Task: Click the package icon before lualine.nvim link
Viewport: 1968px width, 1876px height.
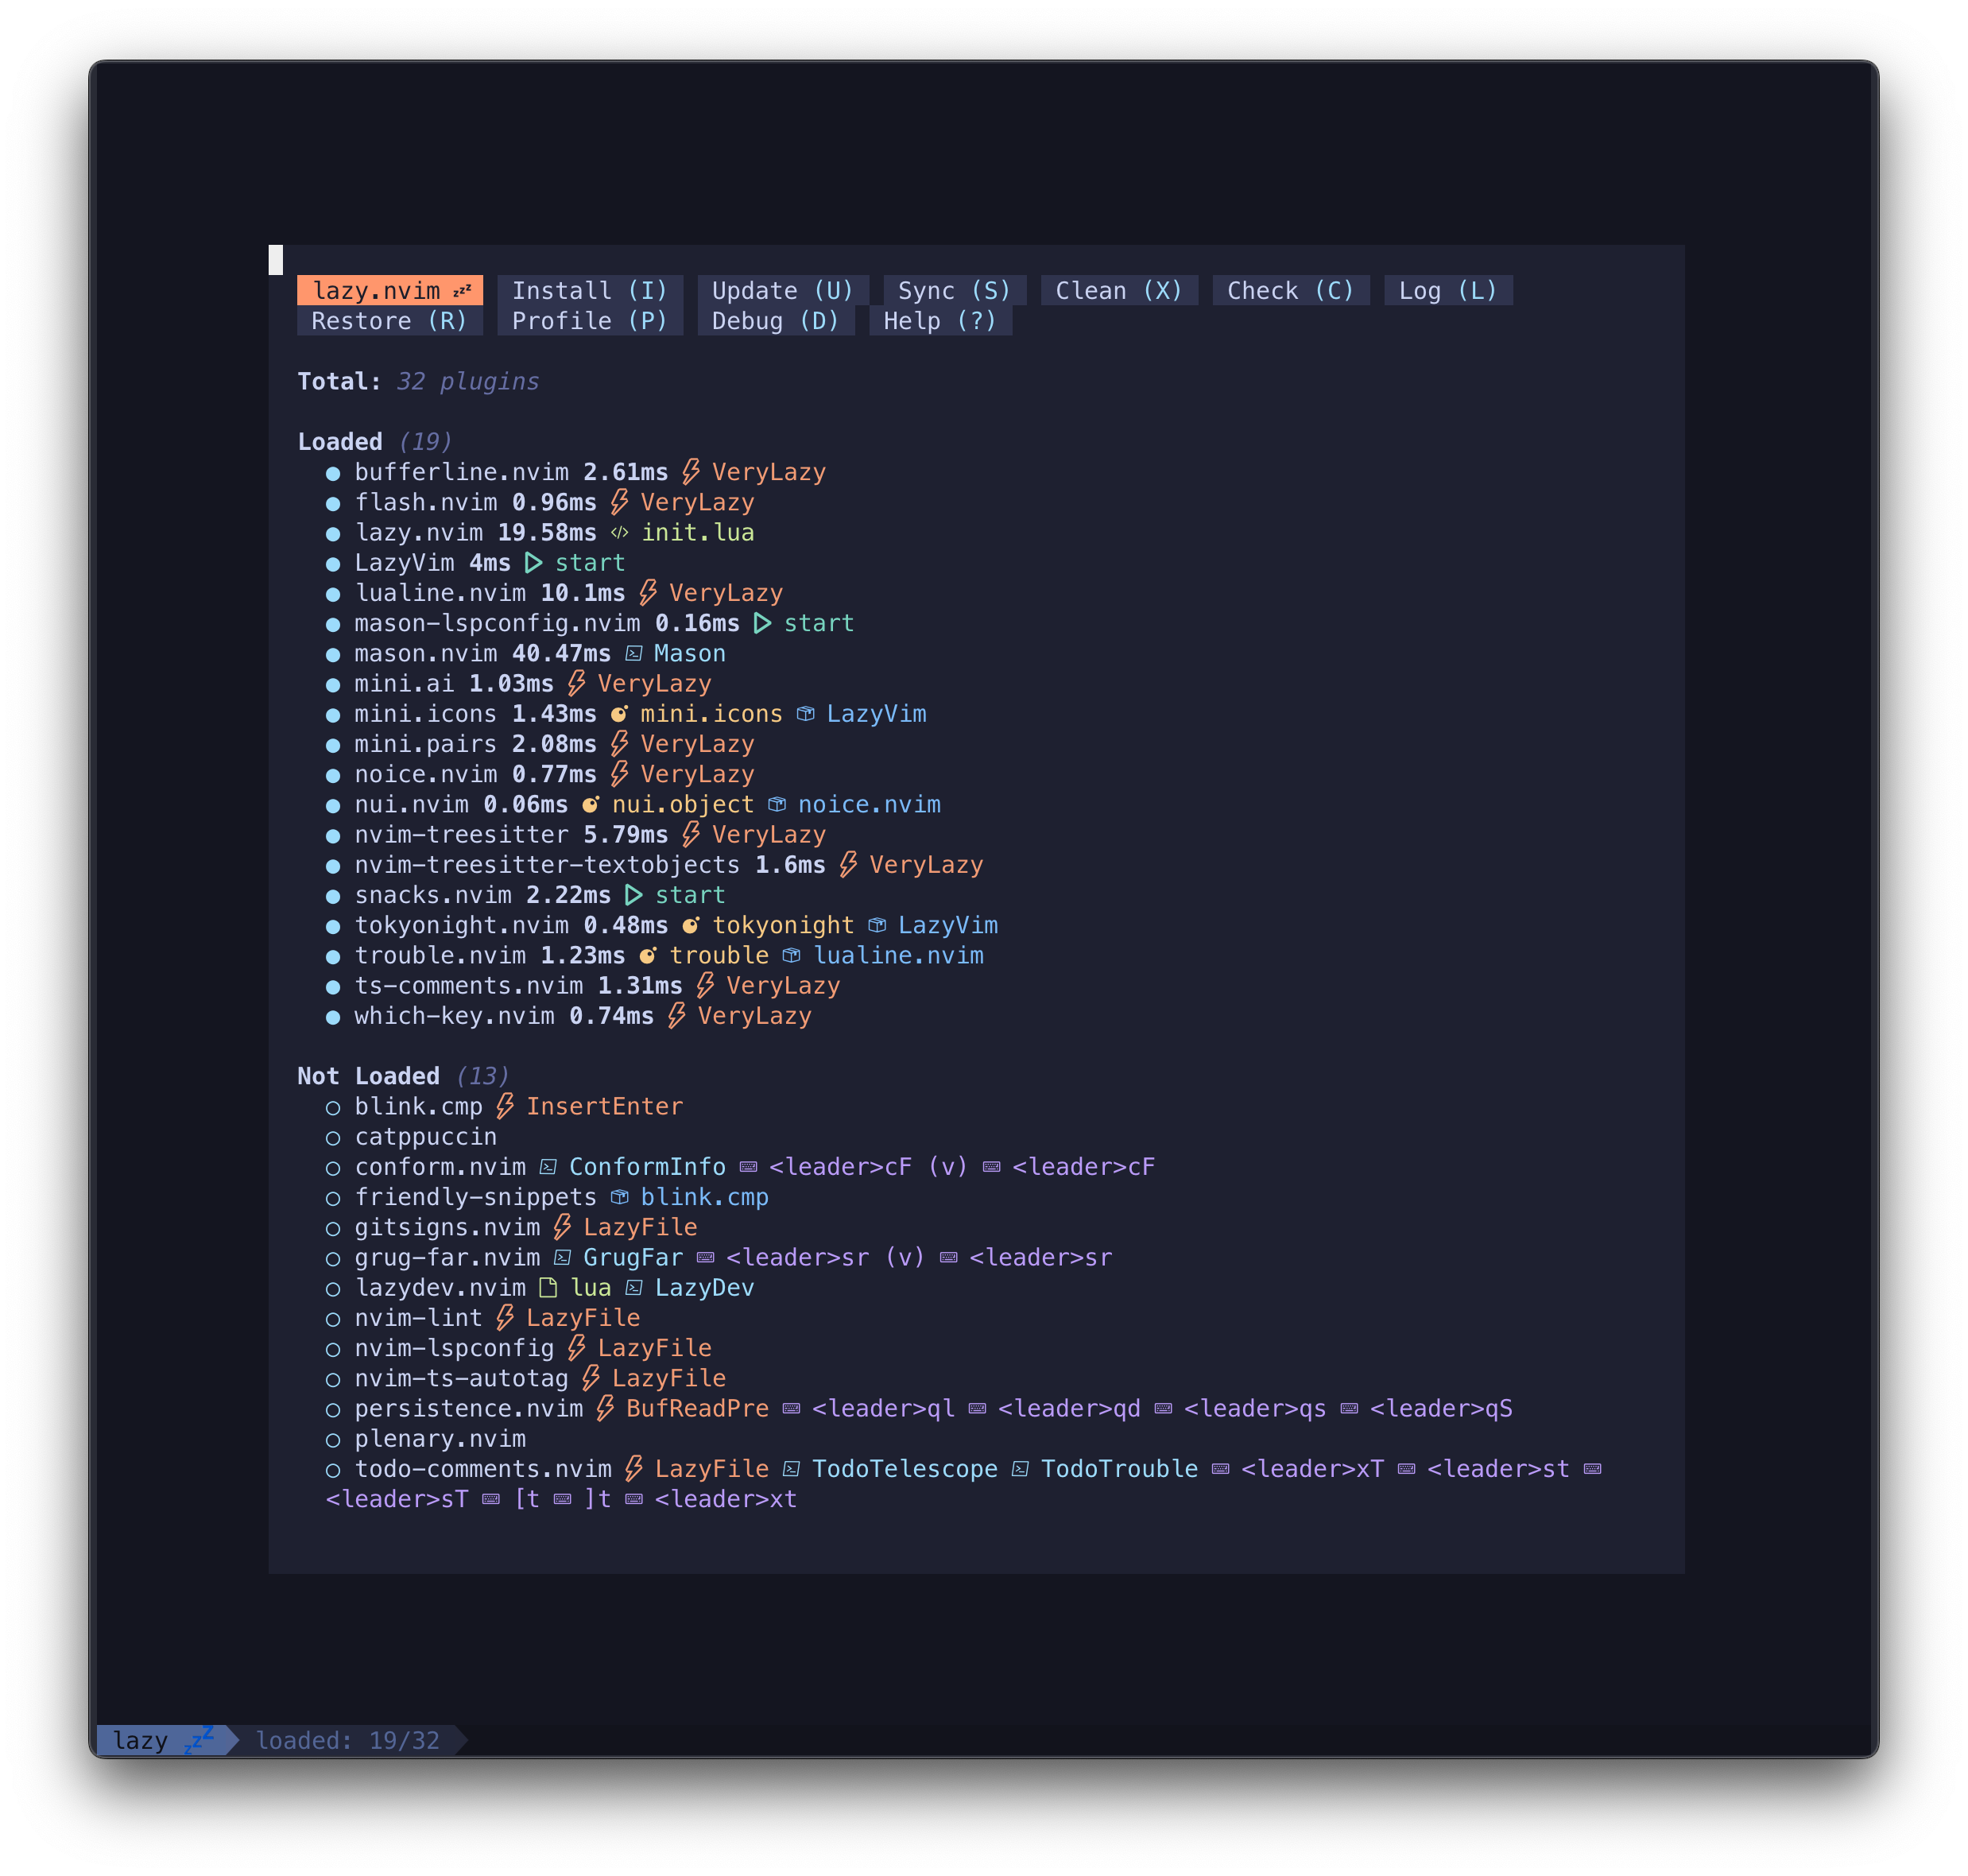Action: click(x=792, y=956)
